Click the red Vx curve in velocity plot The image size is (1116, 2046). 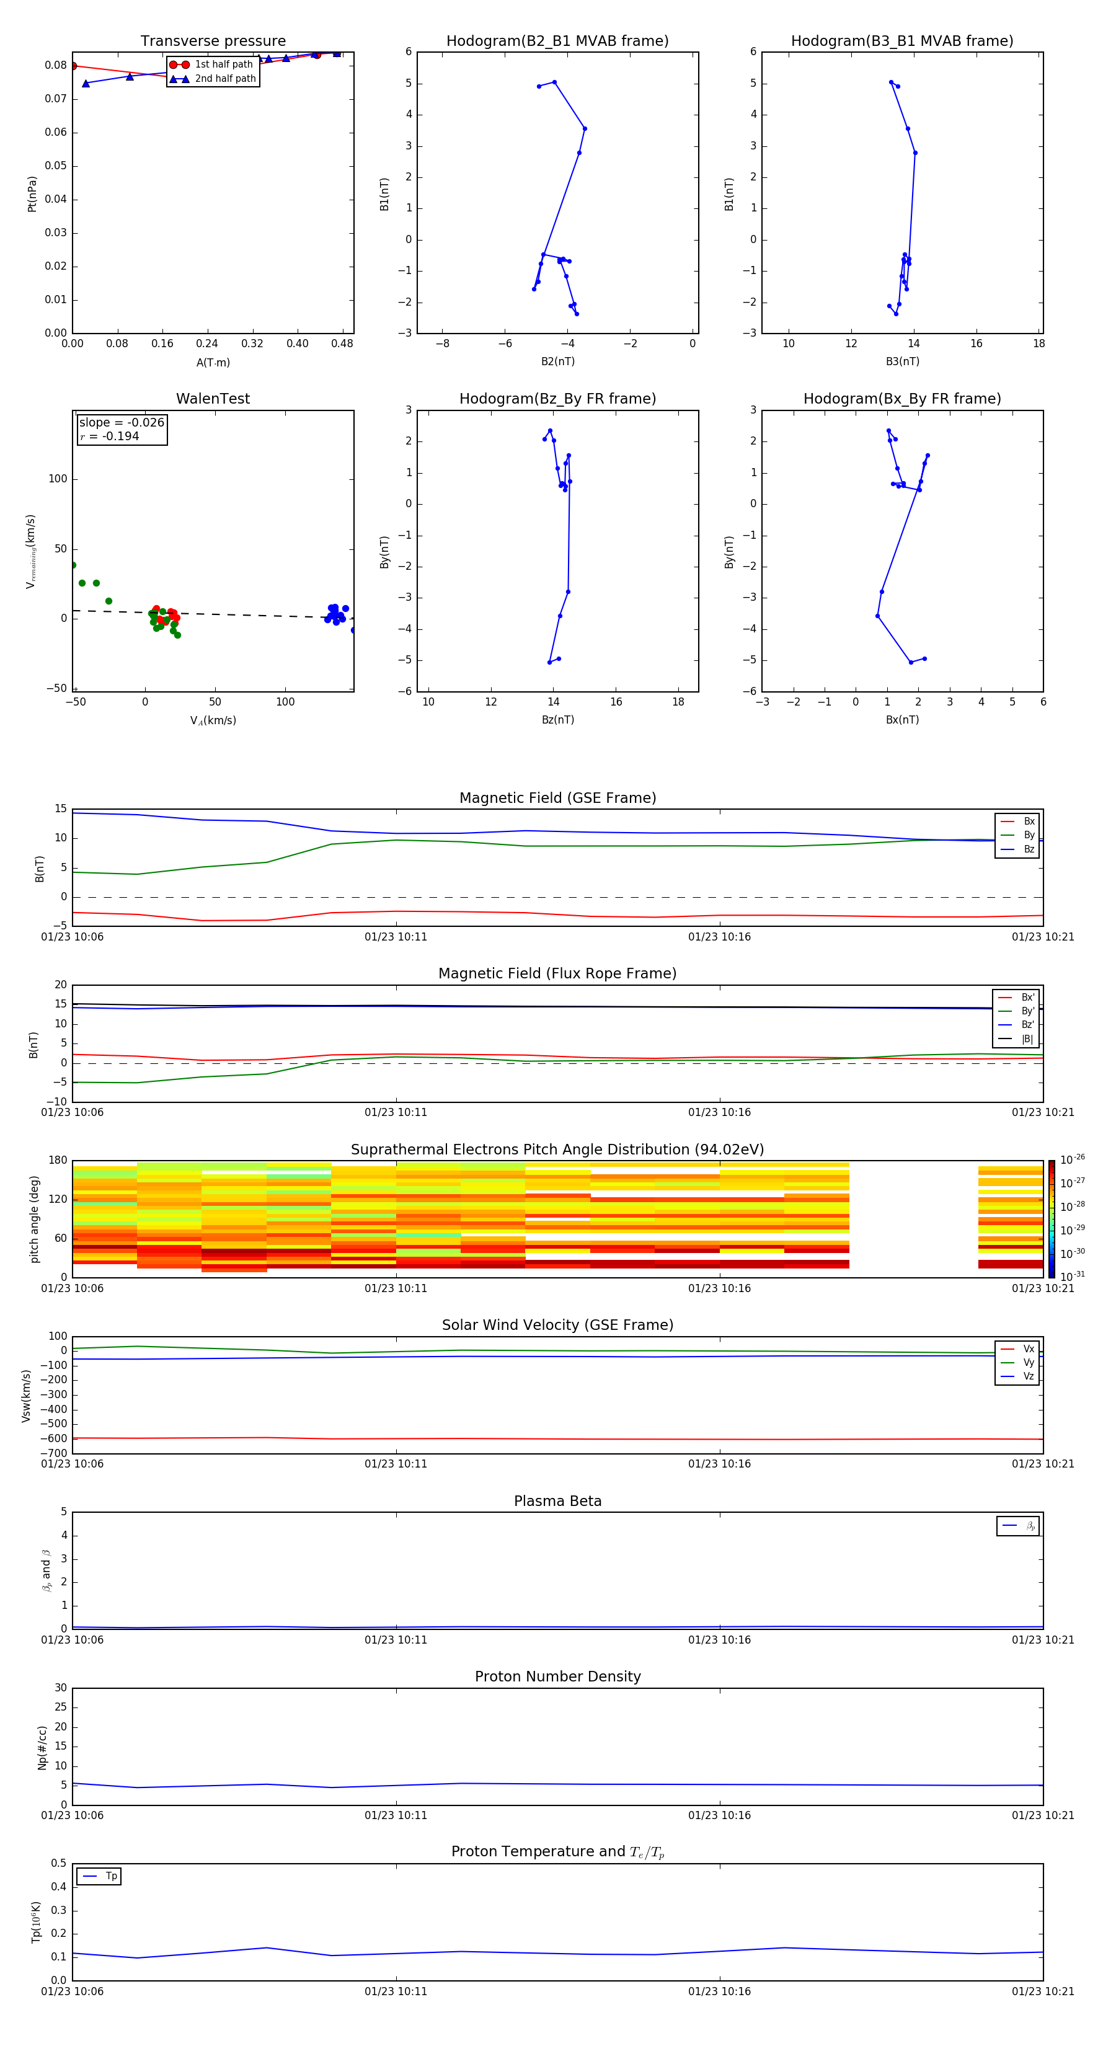557,1438
